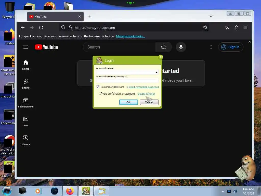The height and width of the screenshot is (196, 261).
Task: Close the Login dialog with green X
Action: [x=161, y=57]
